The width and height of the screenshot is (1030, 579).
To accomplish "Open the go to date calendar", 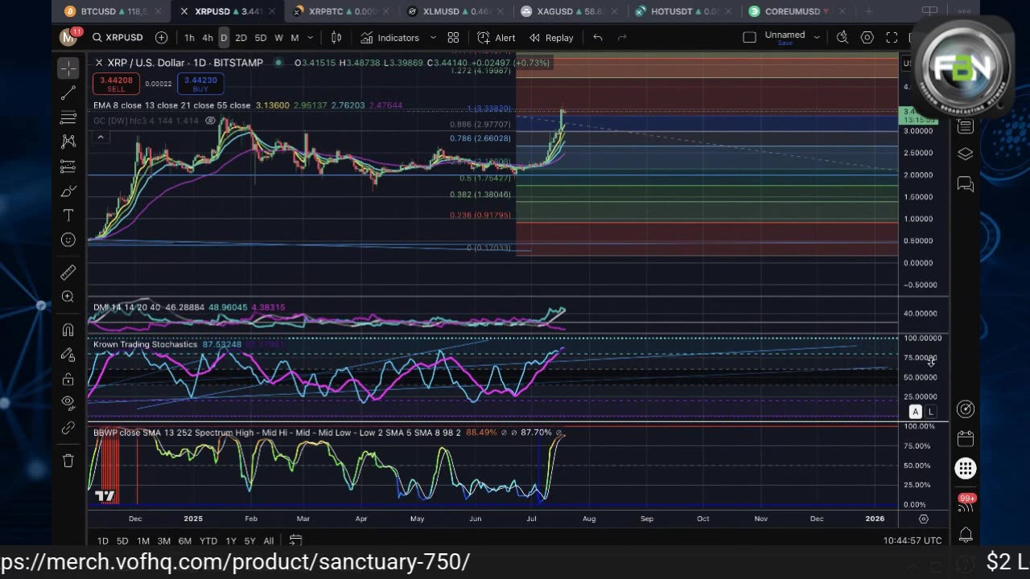I will pyautogui.click(x=295, y=540).
